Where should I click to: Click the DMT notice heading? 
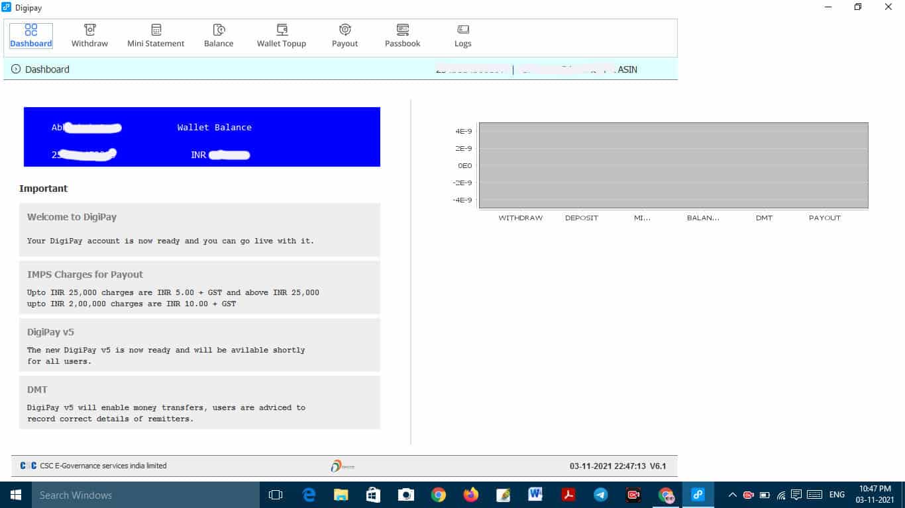coord(37,390)
